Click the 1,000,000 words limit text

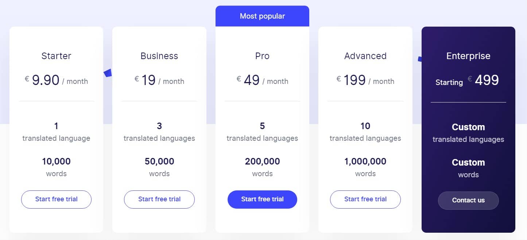click(365, 162)
